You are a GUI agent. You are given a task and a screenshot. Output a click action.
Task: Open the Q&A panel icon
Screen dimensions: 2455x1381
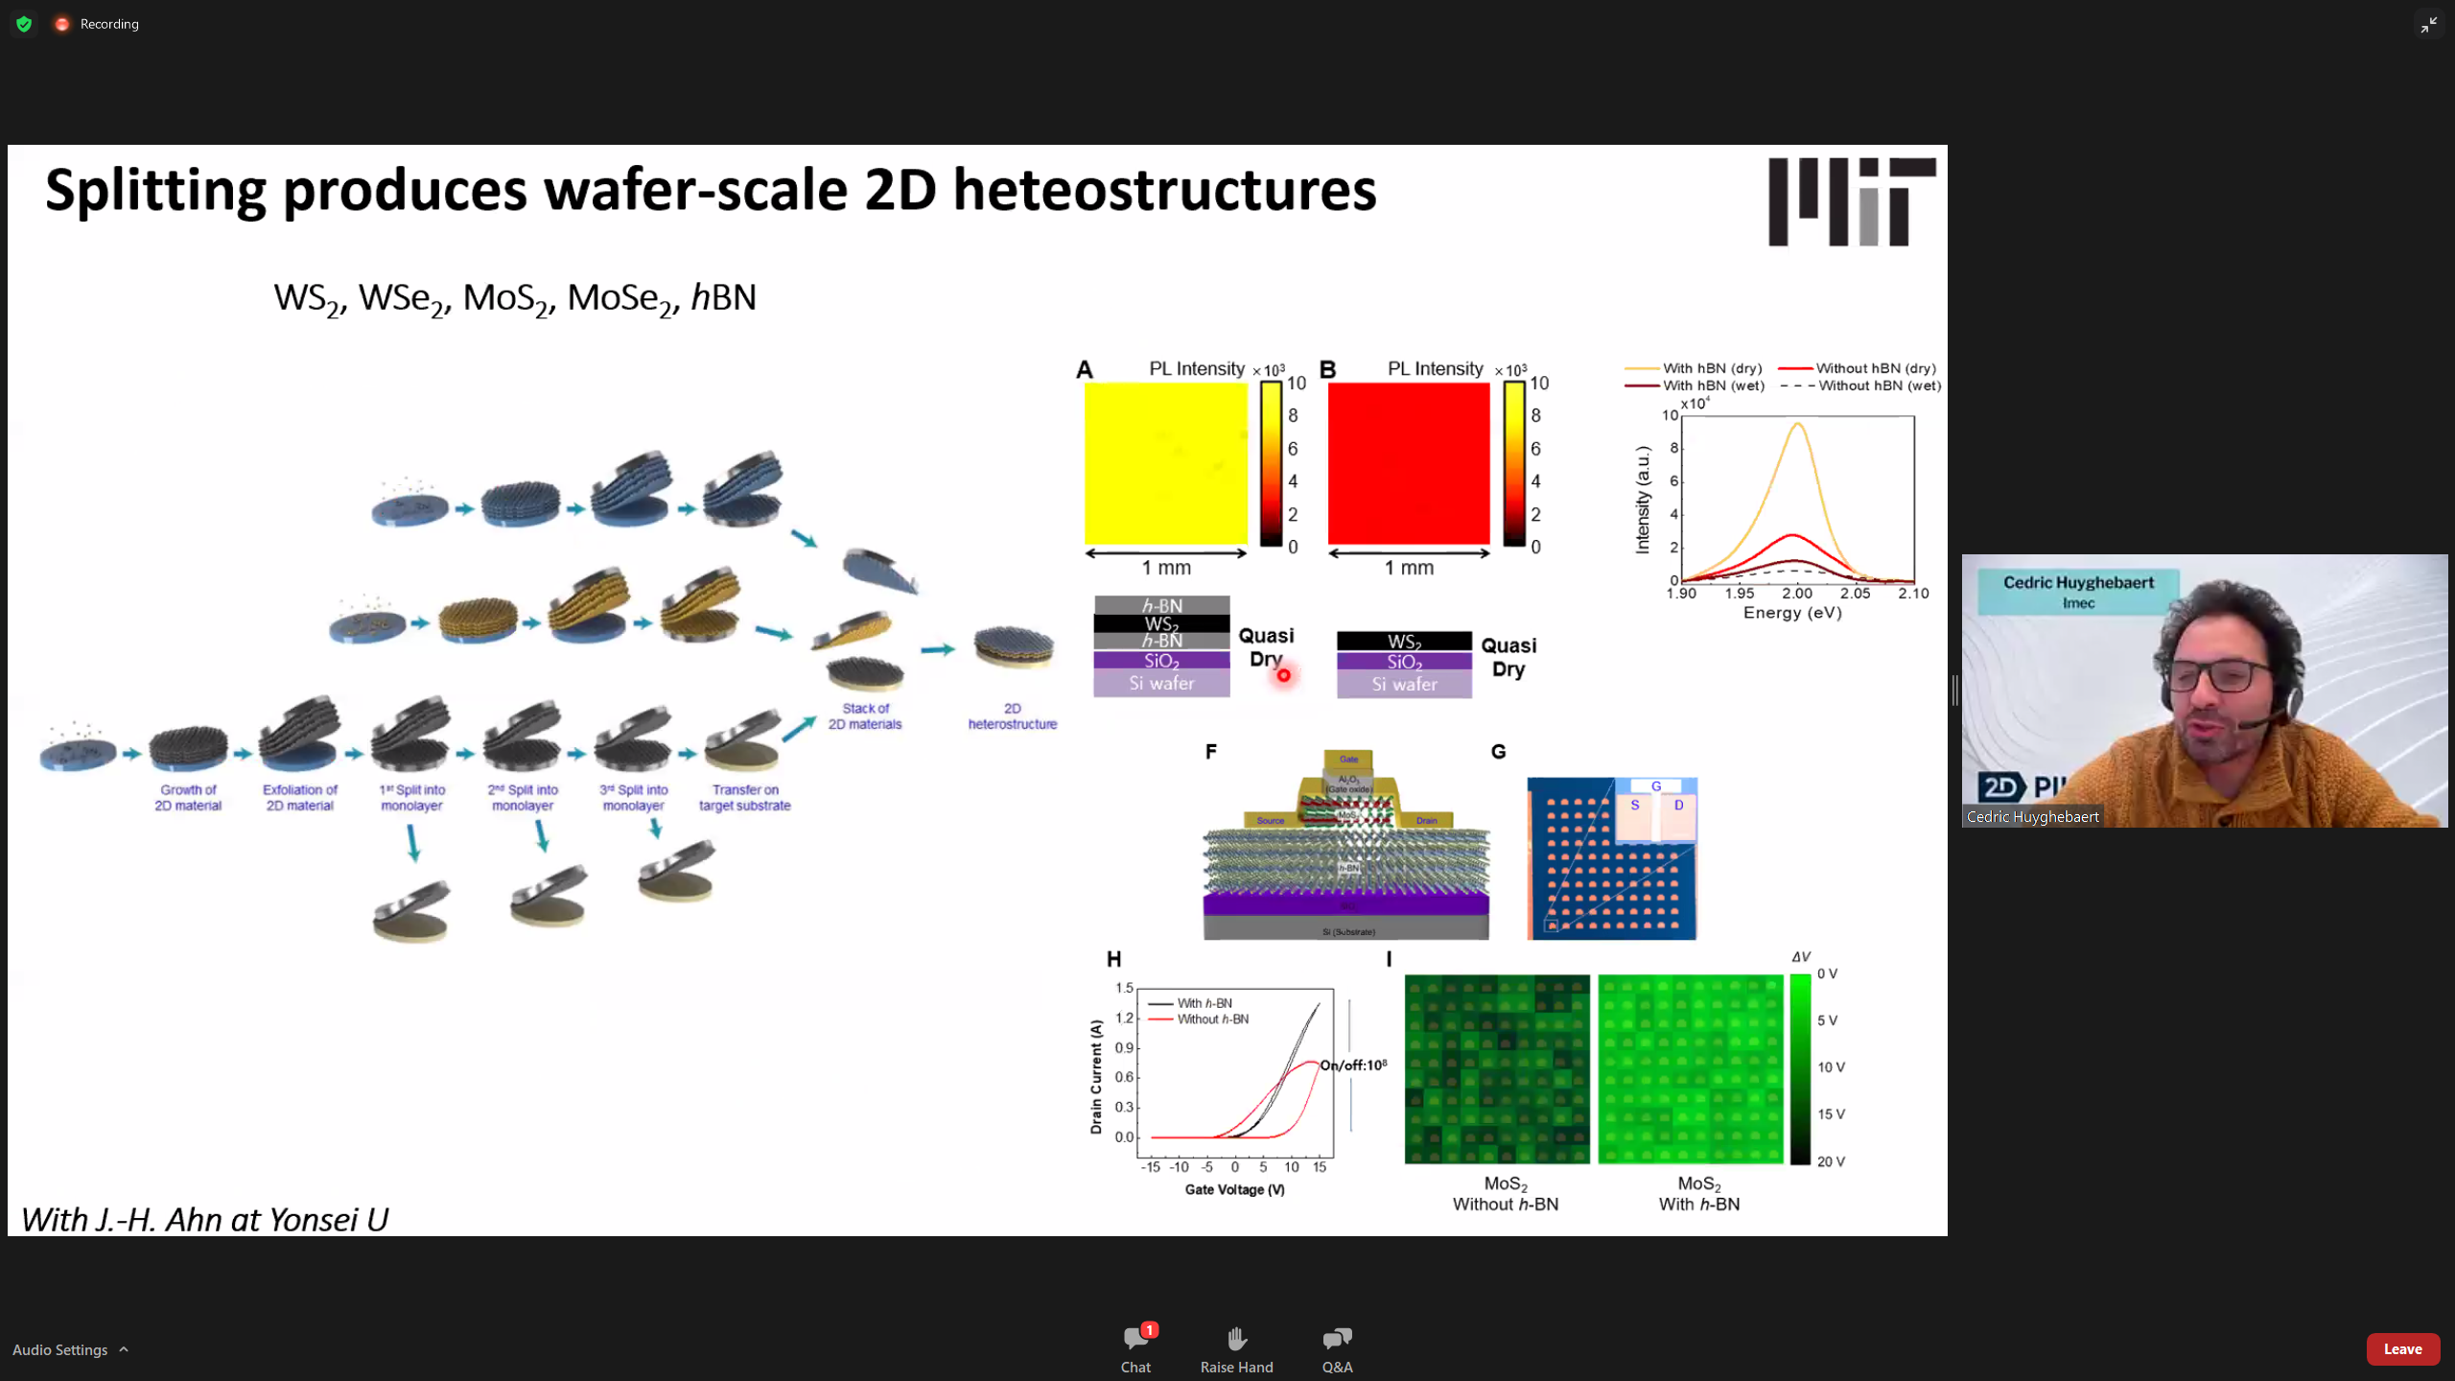(1337, 1339)
